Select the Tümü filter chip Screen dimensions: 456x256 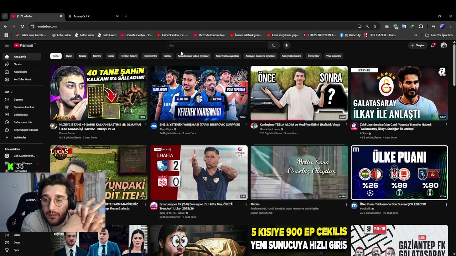(56, 56)
